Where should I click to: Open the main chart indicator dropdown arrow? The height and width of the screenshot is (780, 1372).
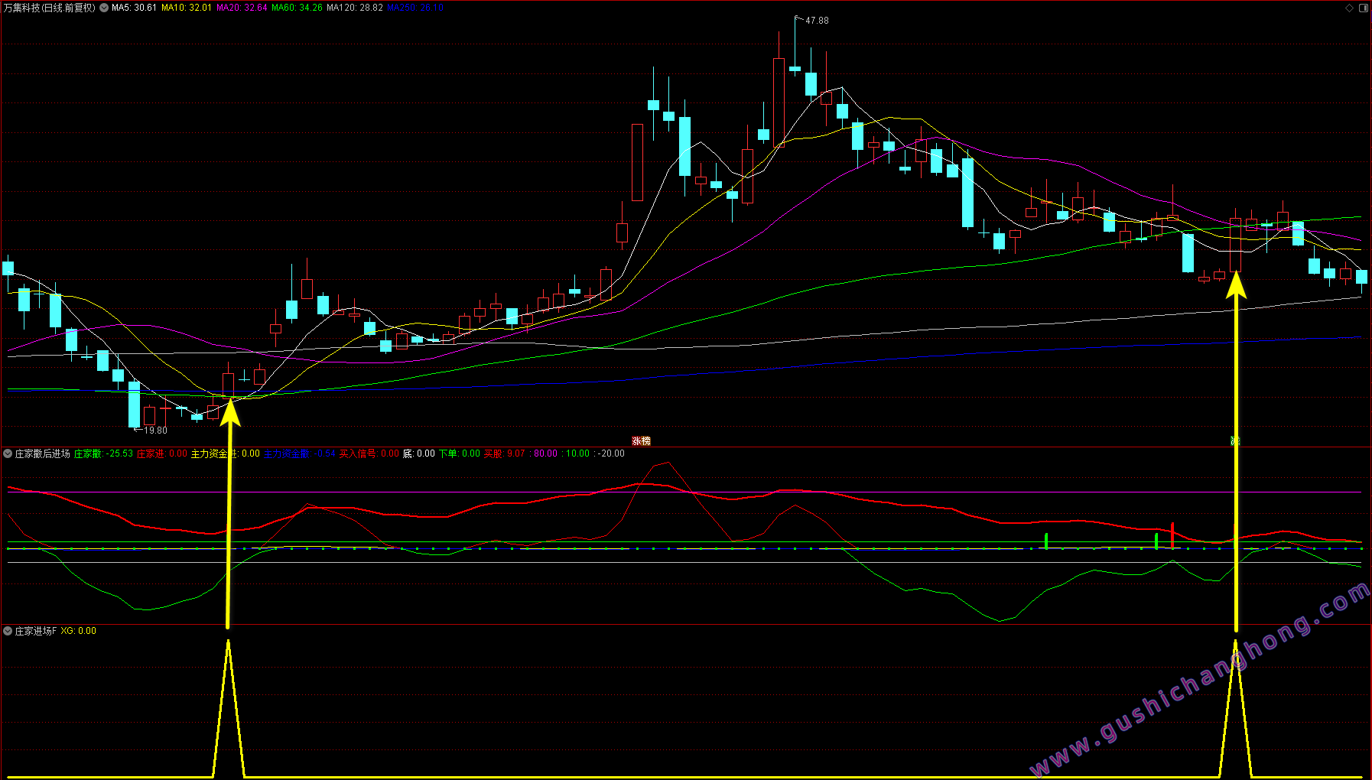pos(104,8)
